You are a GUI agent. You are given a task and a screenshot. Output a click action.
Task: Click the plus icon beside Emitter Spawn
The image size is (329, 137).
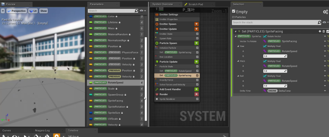[196, 24]
